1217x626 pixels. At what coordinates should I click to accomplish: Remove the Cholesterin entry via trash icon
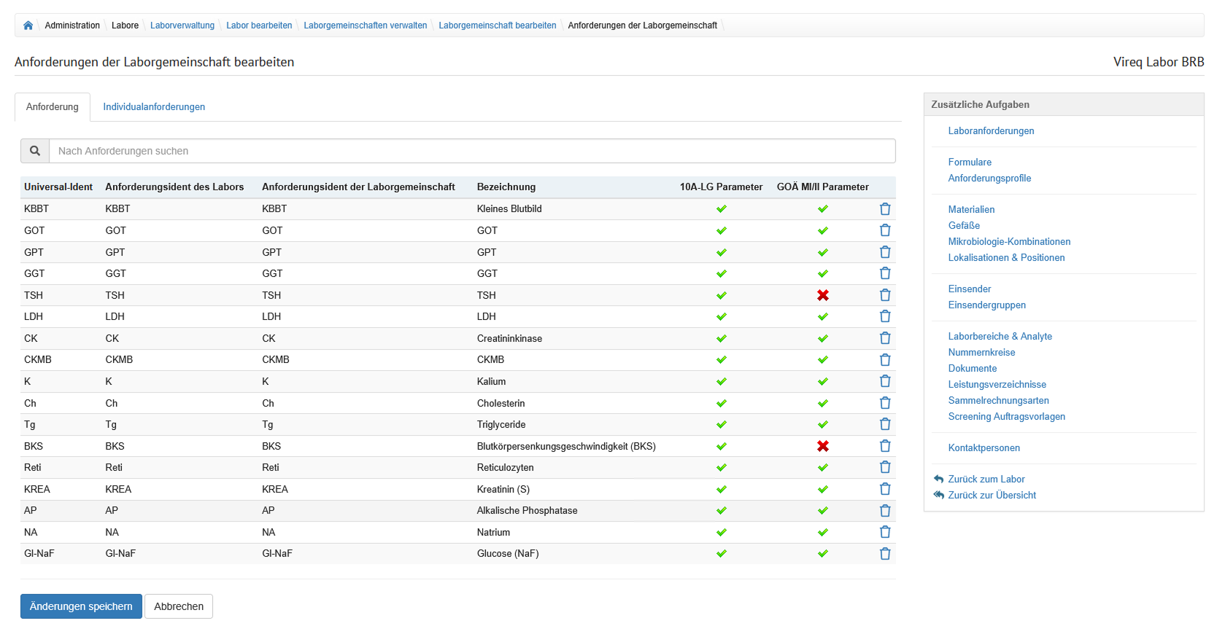[884, 403]
